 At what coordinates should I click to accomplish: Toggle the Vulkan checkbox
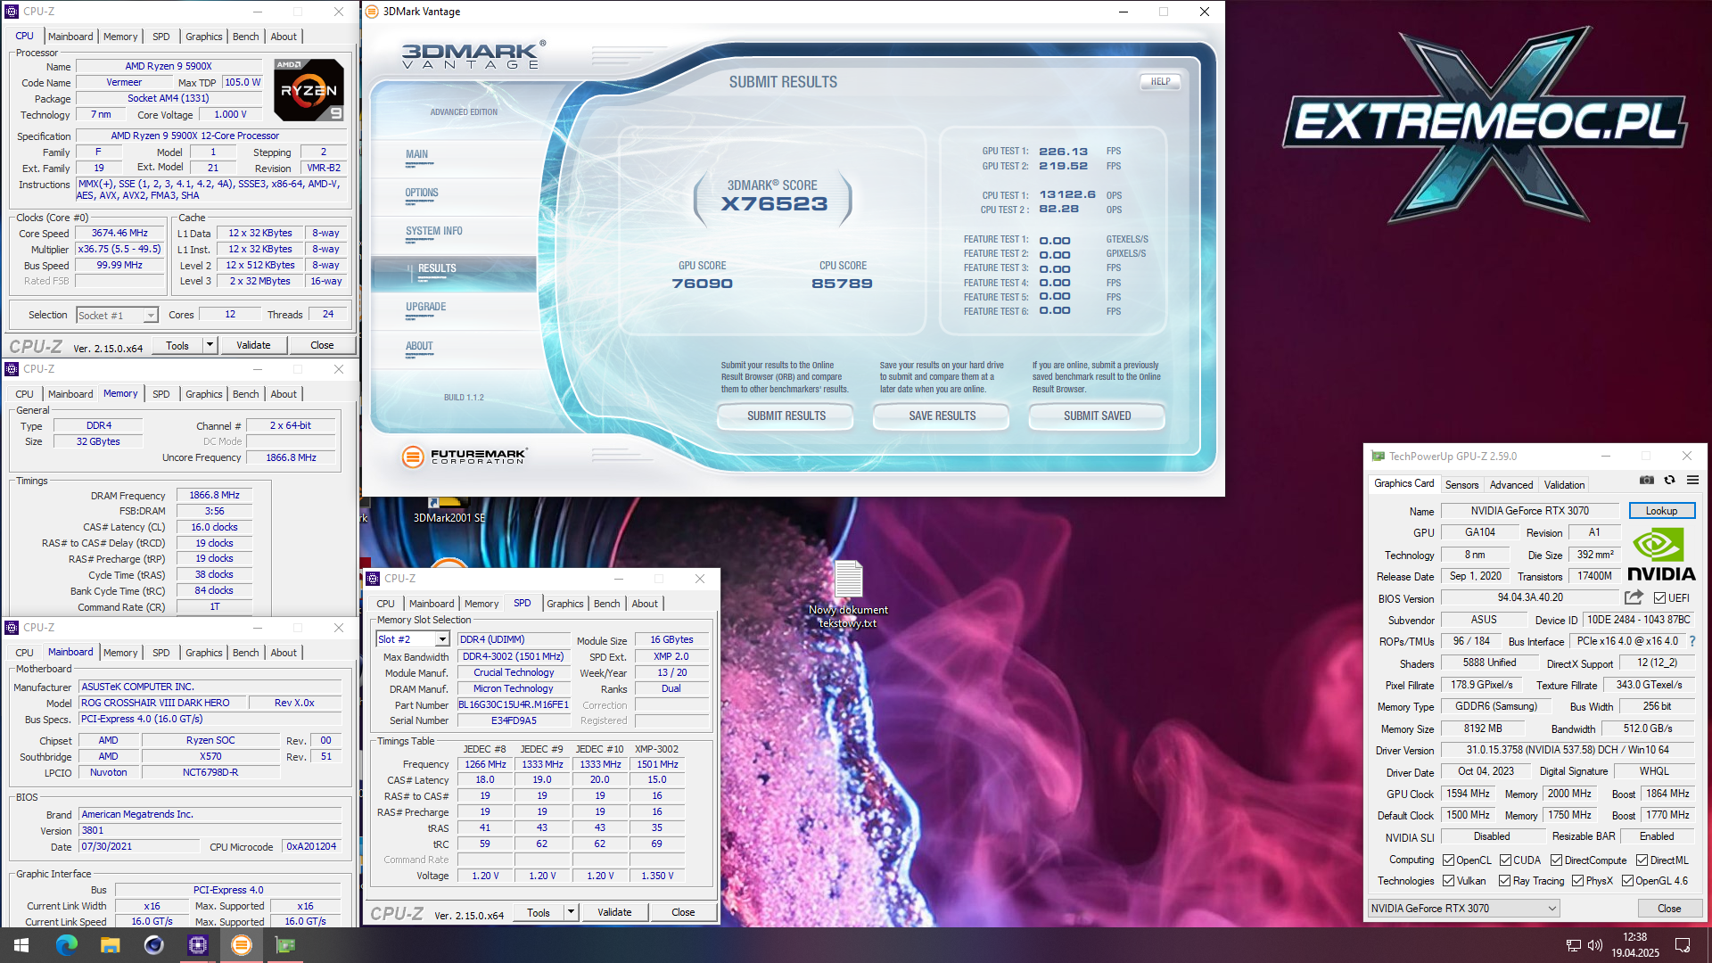[x=1448, y=881]
